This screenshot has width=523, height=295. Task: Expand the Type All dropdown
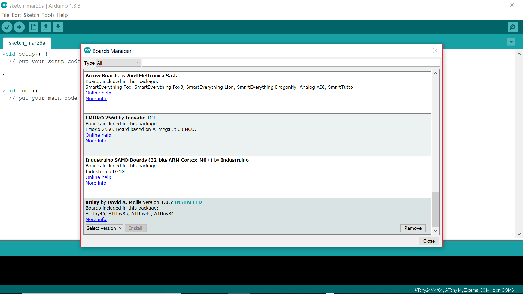pyautogui.click(x=118, y=63)
